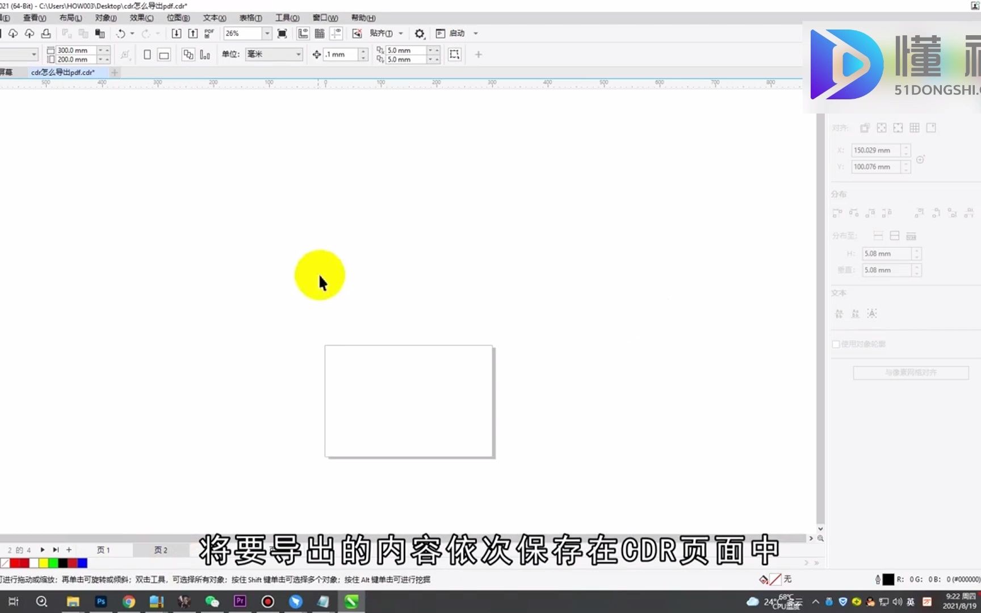The height and width of the screenshot is (613, 981).
Task: Expand the Undo history dropdown arrow
Action: coord(132,33)
